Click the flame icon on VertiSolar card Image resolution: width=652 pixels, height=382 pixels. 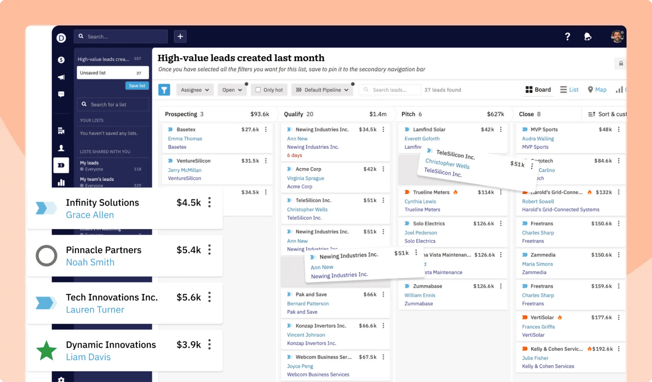[560, 317]
